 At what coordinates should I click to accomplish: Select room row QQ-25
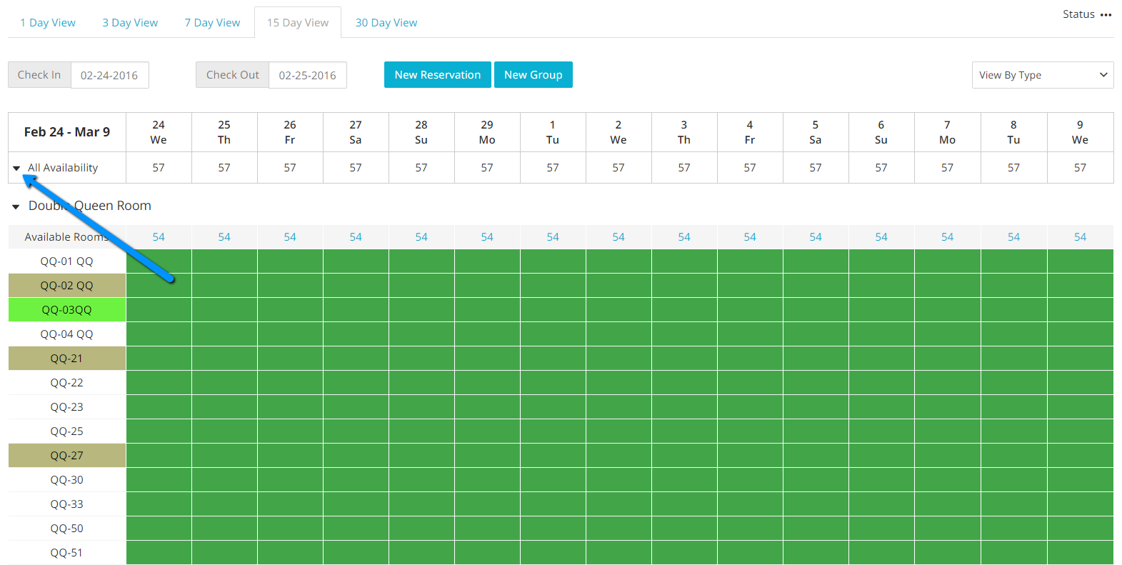click(x=67, y=431)
